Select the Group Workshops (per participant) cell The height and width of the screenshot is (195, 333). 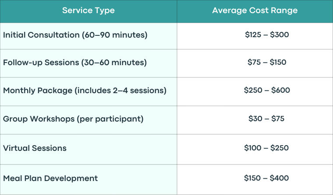click(89, 120)
